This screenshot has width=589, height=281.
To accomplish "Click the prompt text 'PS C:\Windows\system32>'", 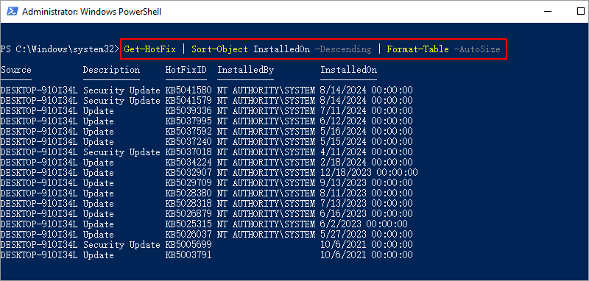I will coord(60,49).
